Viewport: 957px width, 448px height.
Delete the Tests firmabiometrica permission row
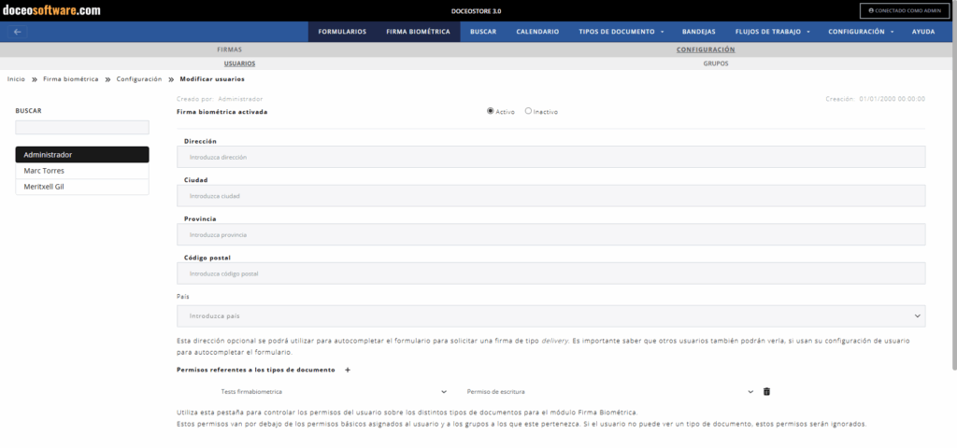tap(766, 391)
